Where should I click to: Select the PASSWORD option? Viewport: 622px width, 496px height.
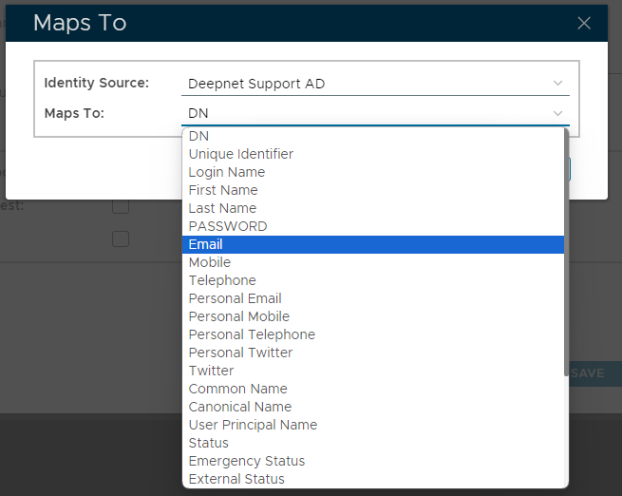click(228, 226)
